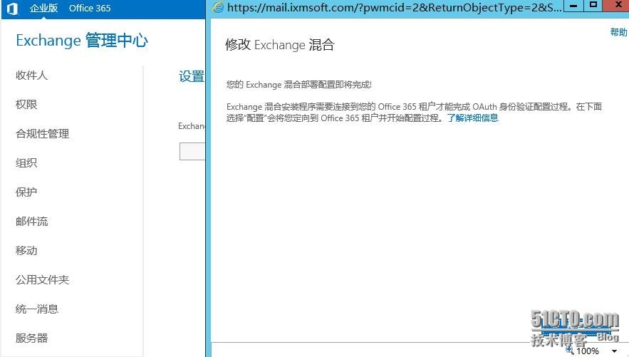629x357 pixels.
Task: Minimize the popup browser window
Action: click(x=573, y=6)
